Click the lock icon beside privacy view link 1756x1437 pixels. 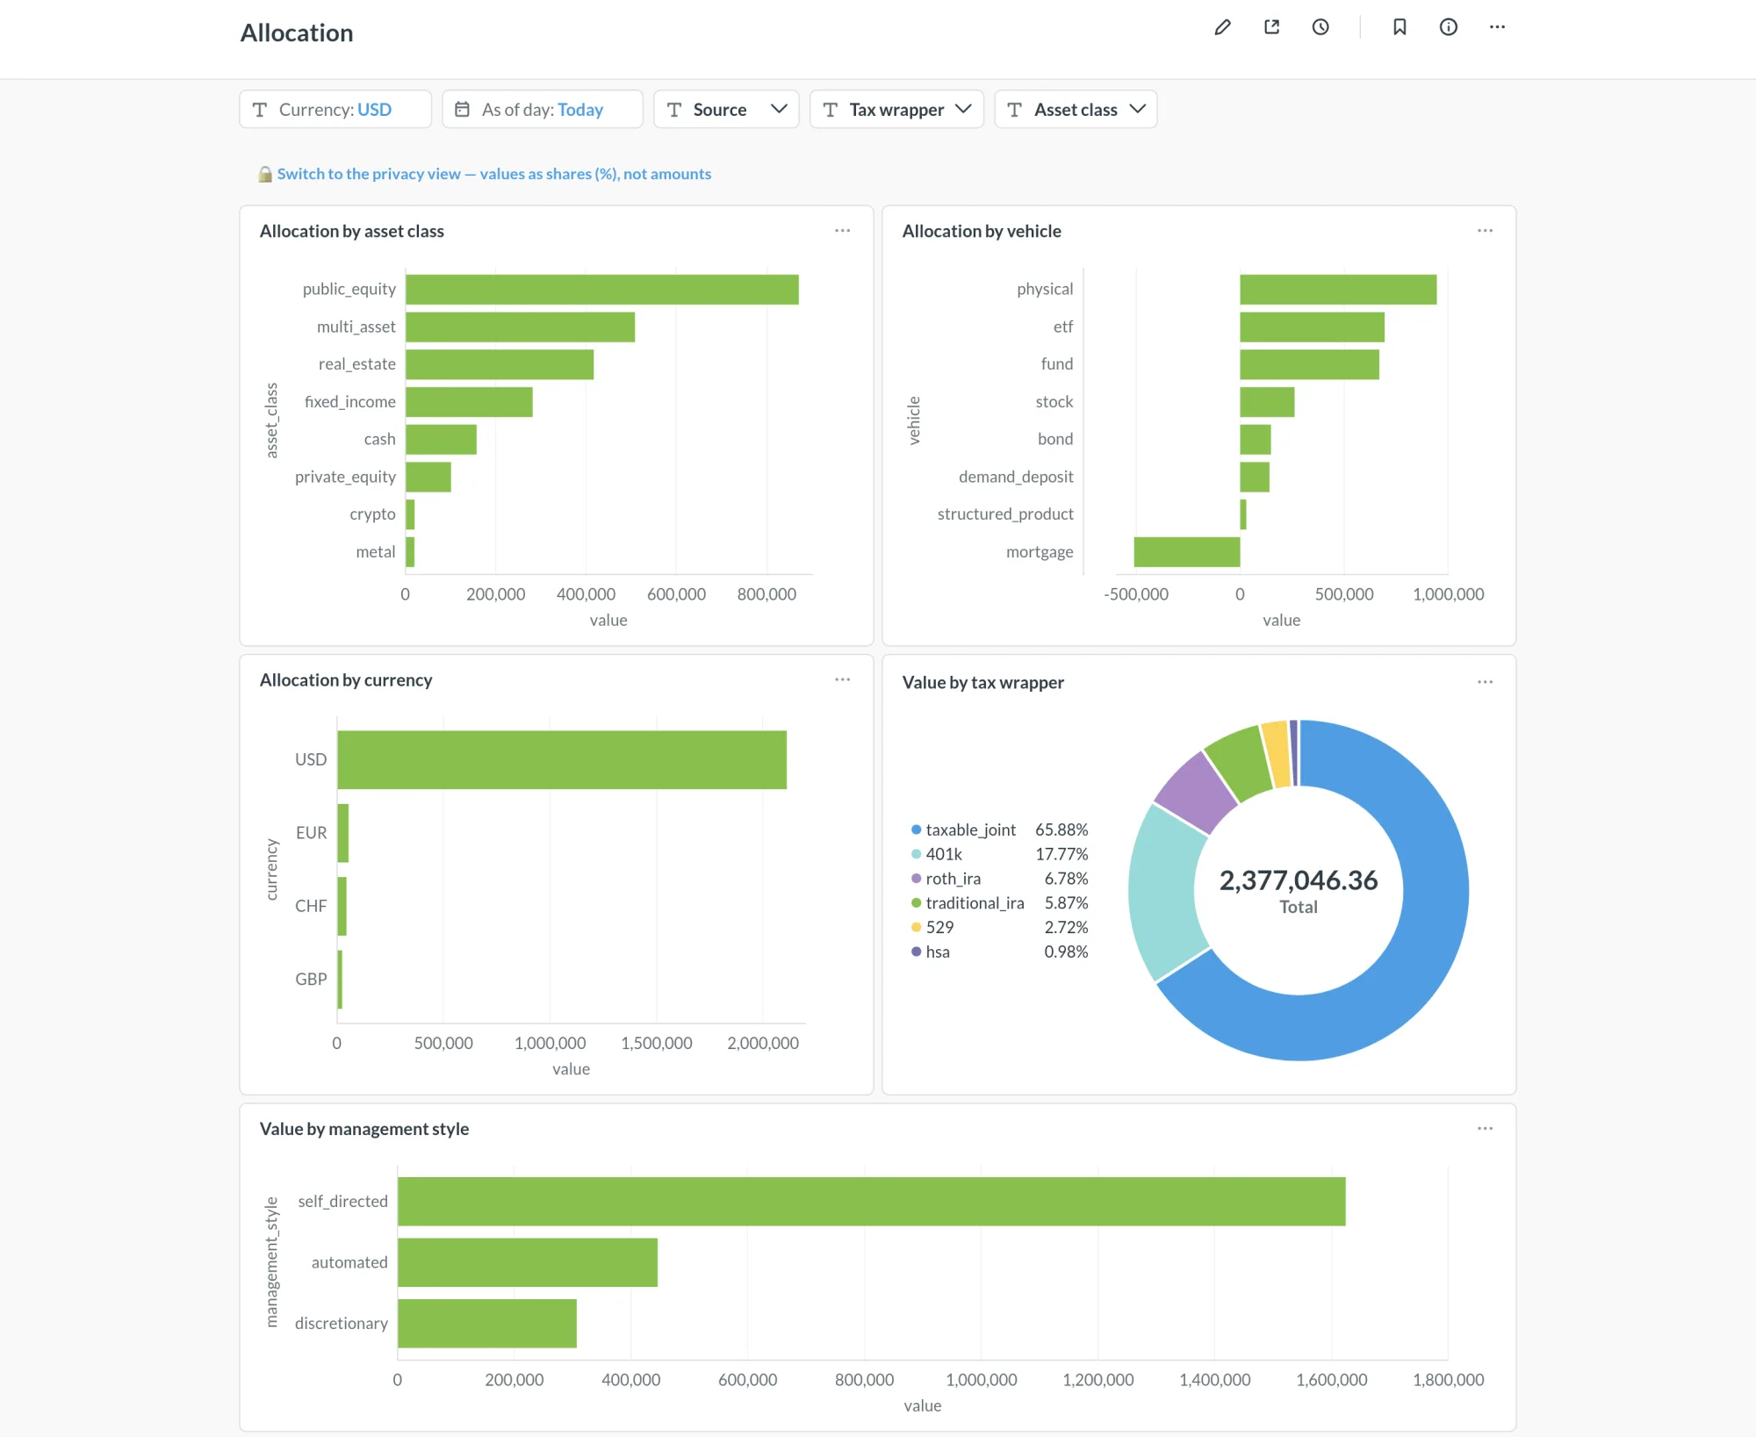tap(265, 174)
